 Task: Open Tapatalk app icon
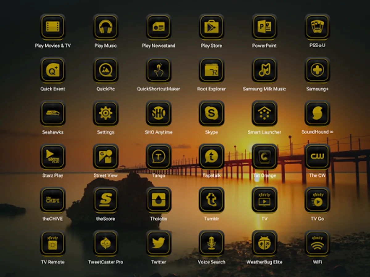tap(212, 157)
